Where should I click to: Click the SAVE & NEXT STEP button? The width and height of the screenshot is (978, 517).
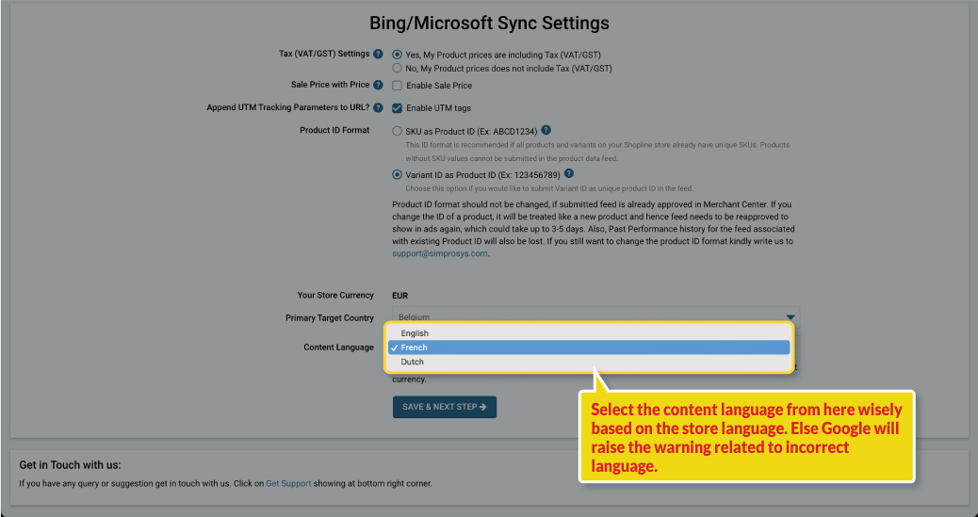(x=445, y=407)
